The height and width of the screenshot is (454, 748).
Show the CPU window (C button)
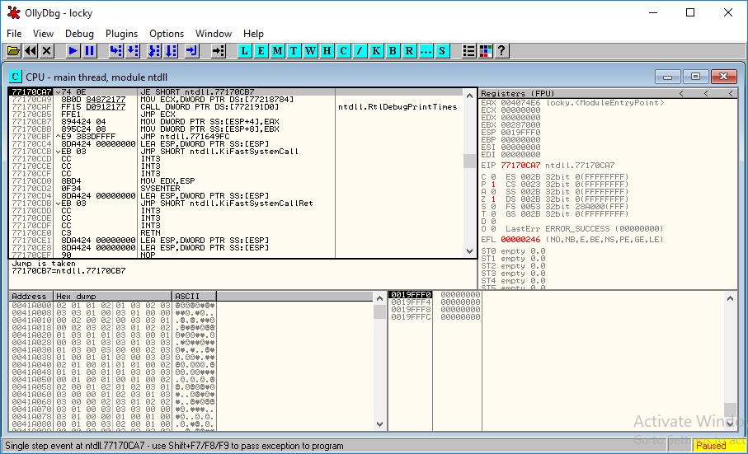[343, 50]
